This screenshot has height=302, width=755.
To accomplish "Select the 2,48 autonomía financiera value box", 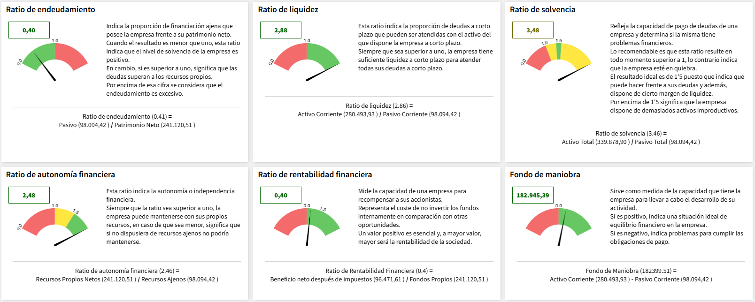I will (29, 196).
